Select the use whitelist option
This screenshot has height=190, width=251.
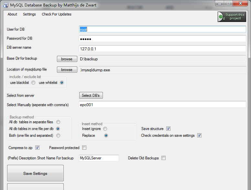62,83
